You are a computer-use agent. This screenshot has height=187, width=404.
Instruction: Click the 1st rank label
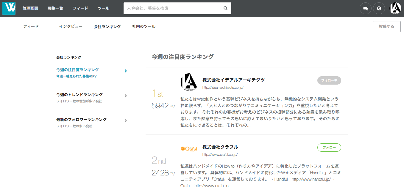[x=157, y=94]
